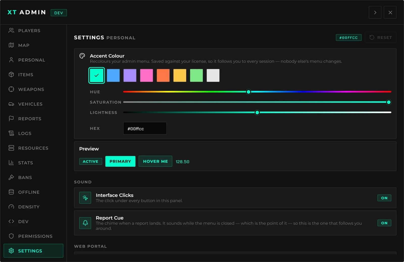404x262 pixels.
Task: Click the Weapons crosshair icon
Action: tap(11, 89)
